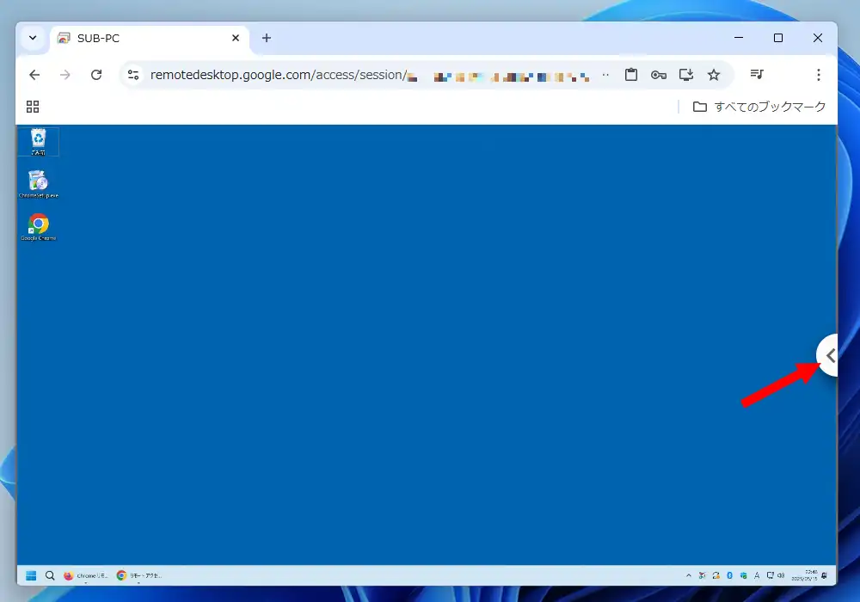Image resolution: width=860 pixels, height=602 pixels.
Task: Open the tab search dropdown arrow
Action: pos(33,38)
